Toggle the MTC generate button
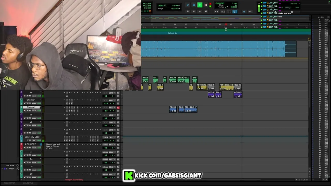 250,12
